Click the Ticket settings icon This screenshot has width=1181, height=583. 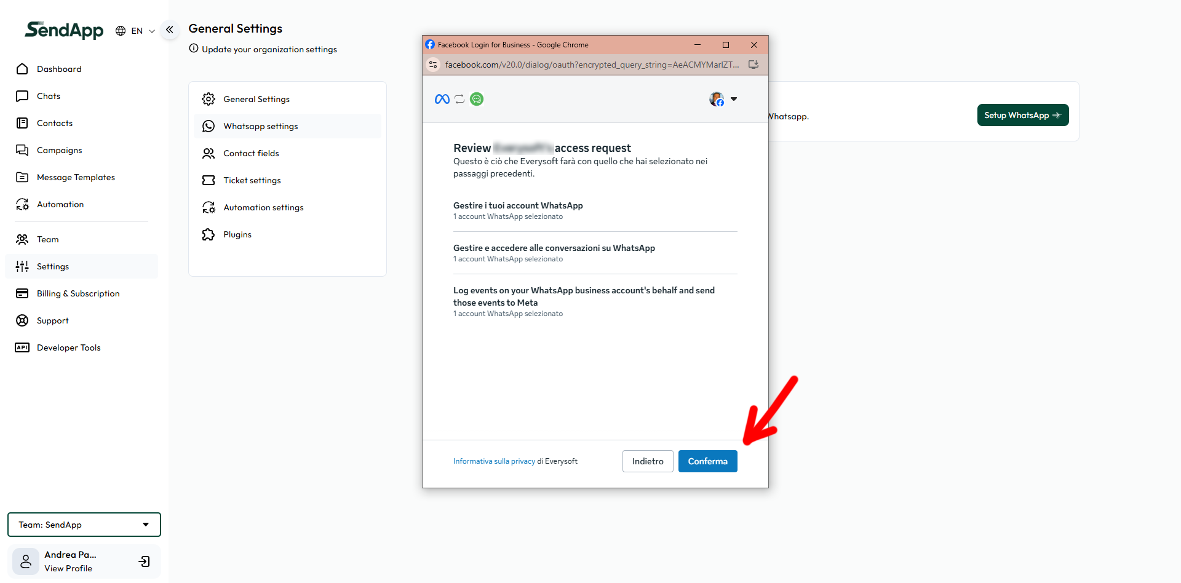pos(209,180)
